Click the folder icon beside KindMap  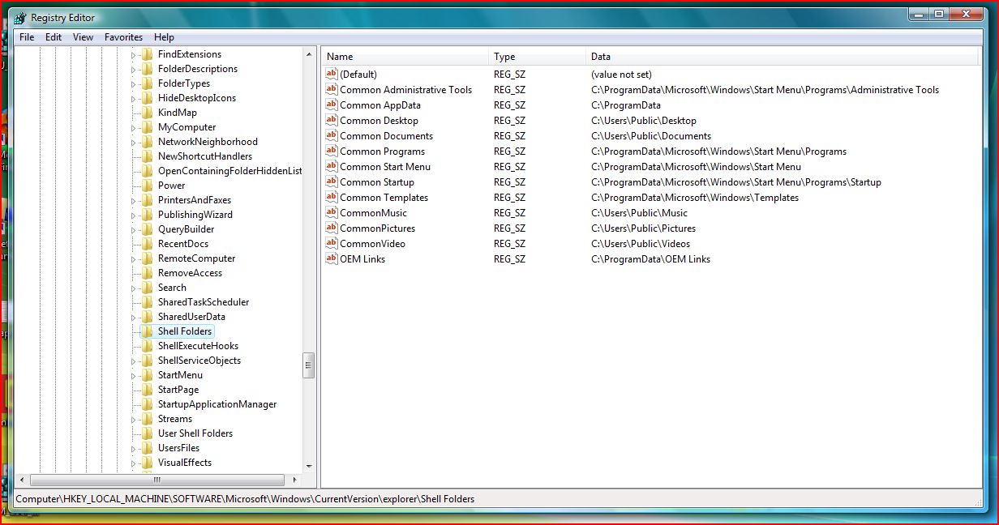click(x=147, y=113)
